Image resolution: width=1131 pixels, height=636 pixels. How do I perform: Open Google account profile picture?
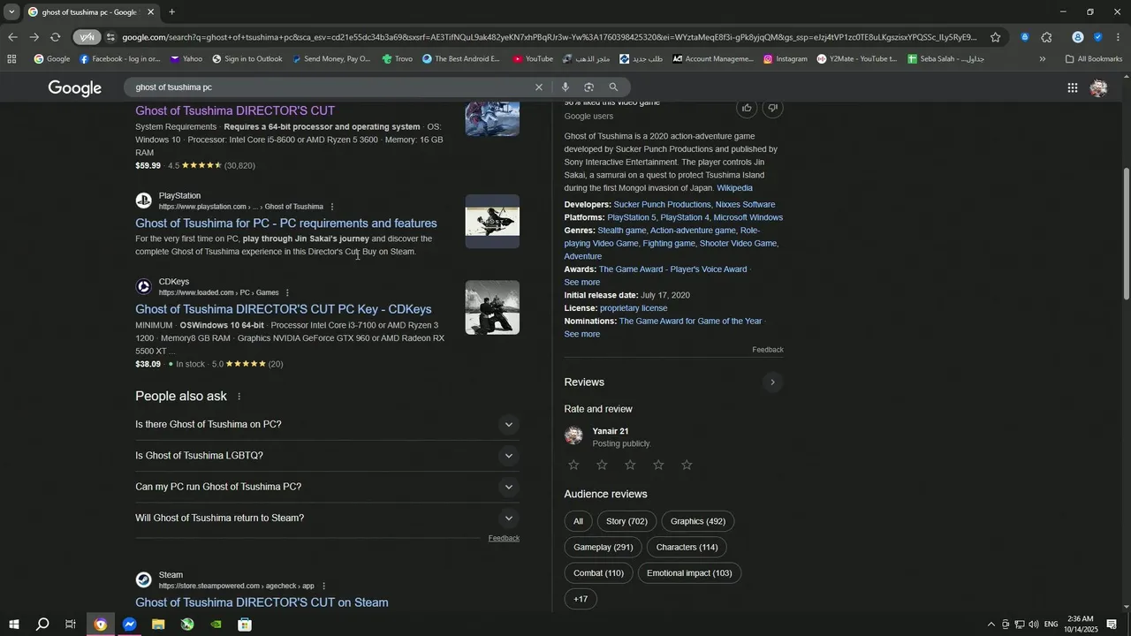tap(1099, 87)
